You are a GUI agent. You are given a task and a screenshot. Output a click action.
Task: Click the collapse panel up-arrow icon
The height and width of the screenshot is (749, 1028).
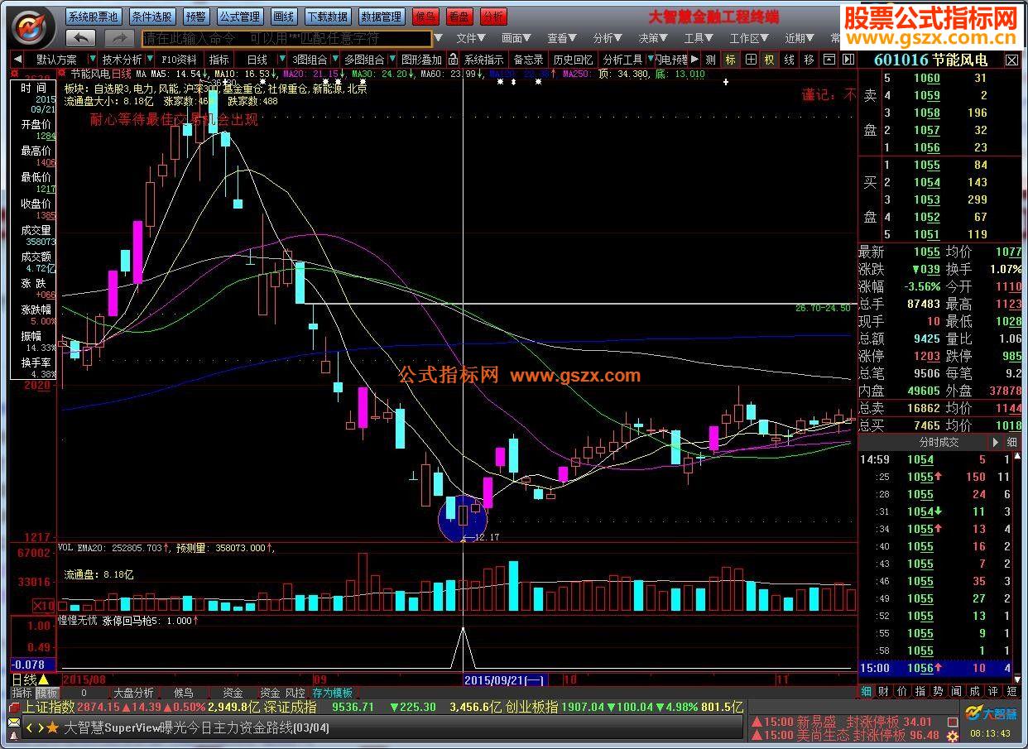tap(830, 60)
